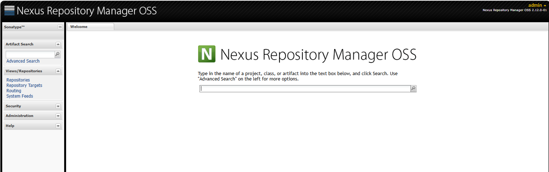Open the Routing view
This screenshot has width=549, height=172.
(14, 91)
